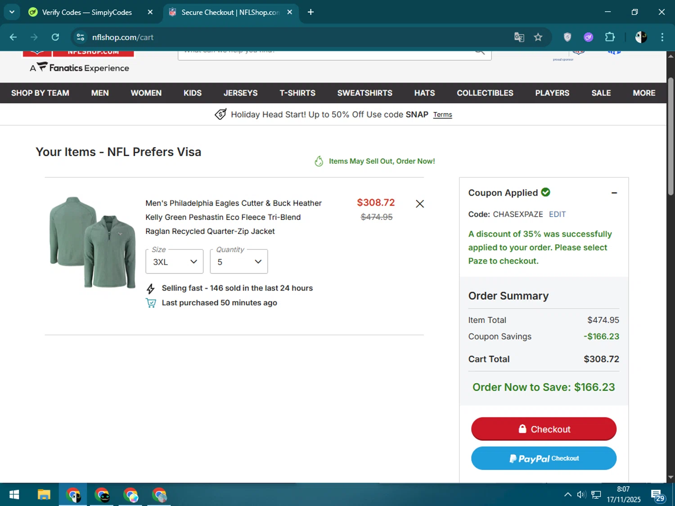Screen dimensions: 675x506
Task: Open the SALE navigation menu
Action: (x=601, y=93)
